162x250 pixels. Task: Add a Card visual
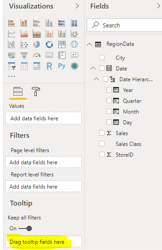(x=49, y=55)
